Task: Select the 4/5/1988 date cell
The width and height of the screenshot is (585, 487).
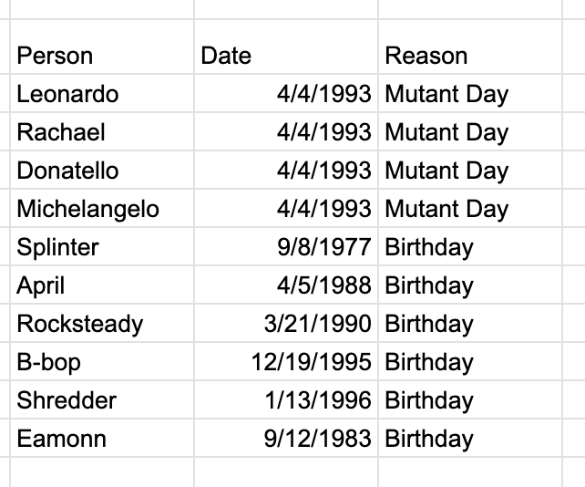Action: coord(286,285)
